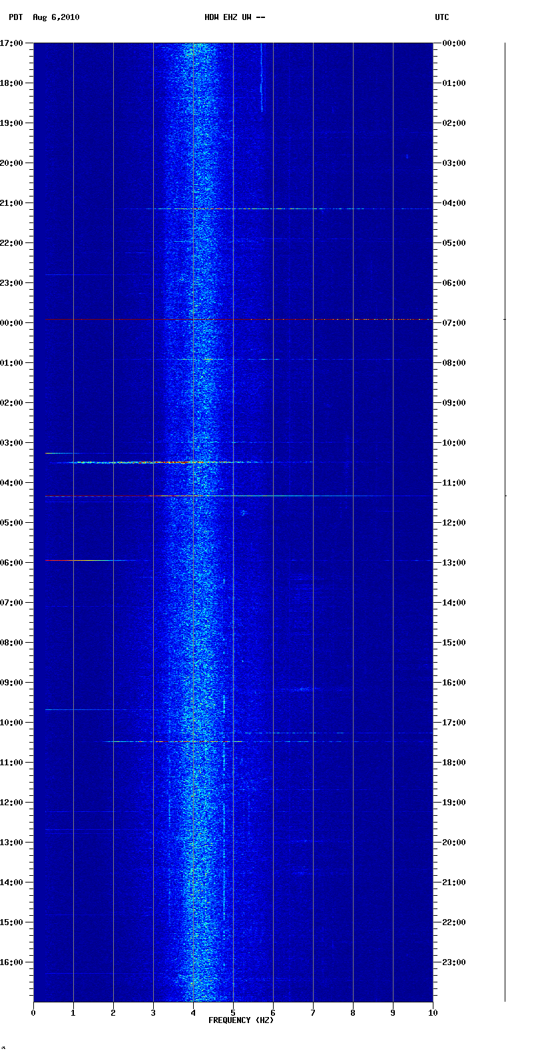Image resolution: width=534 pixels, height=1055 pixels.
Task: Click 11:00 on the UTC right axis
Action: coord(454,483)
